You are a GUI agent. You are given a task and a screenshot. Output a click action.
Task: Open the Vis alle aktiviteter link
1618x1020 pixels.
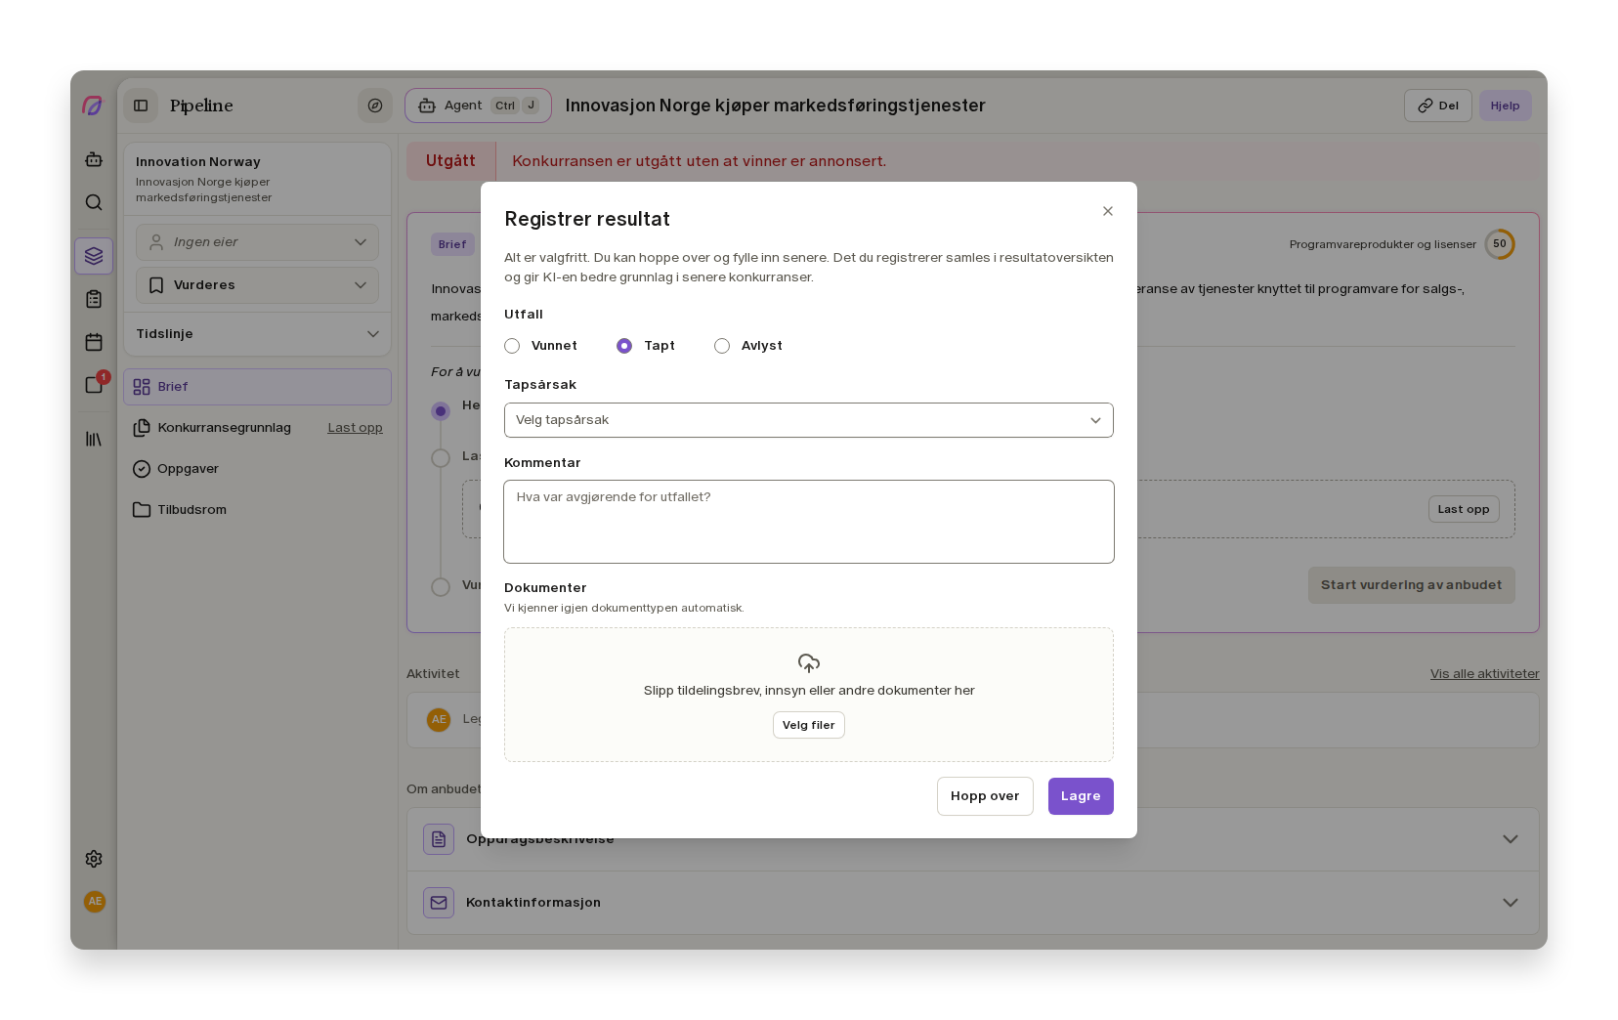click(x=1484, y=674)
